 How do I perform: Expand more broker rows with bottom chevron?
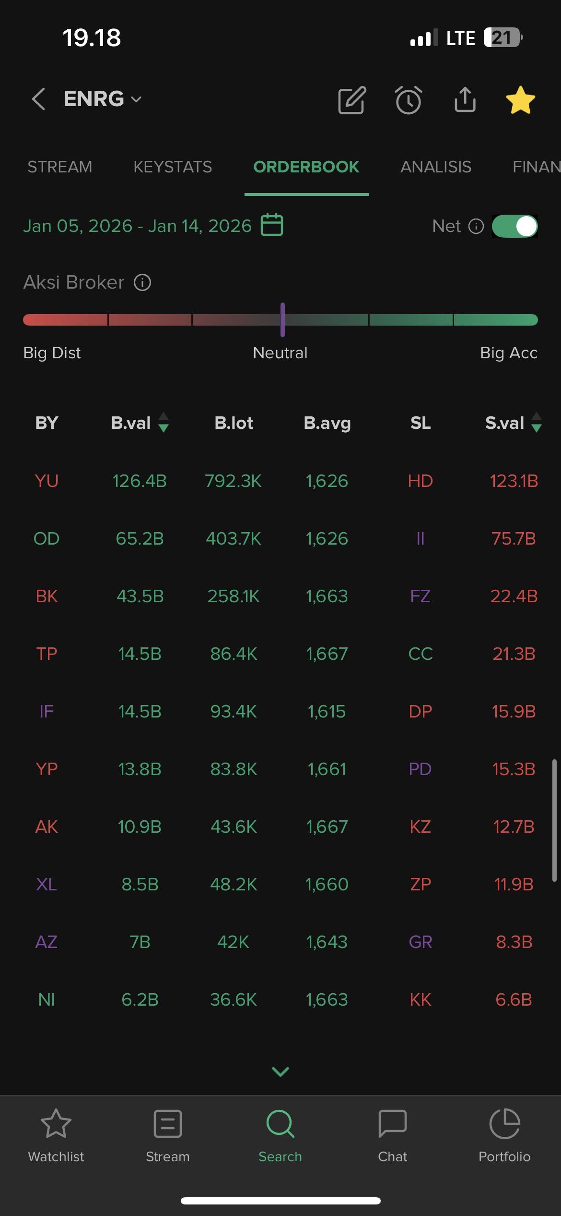click(280, 1071)
